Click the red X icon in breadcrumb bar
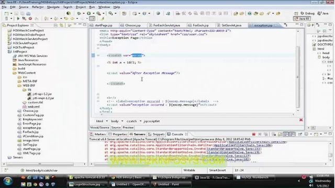 click(x=301, y=120)
